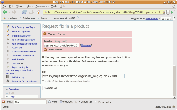
Task: Open the Mark as Duplicate link
Action: tap(21, 32)
